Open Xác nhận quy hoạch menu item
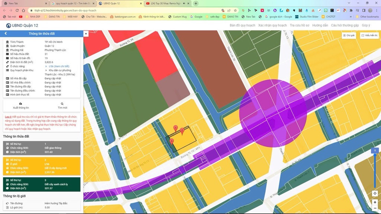 point(272,25)
